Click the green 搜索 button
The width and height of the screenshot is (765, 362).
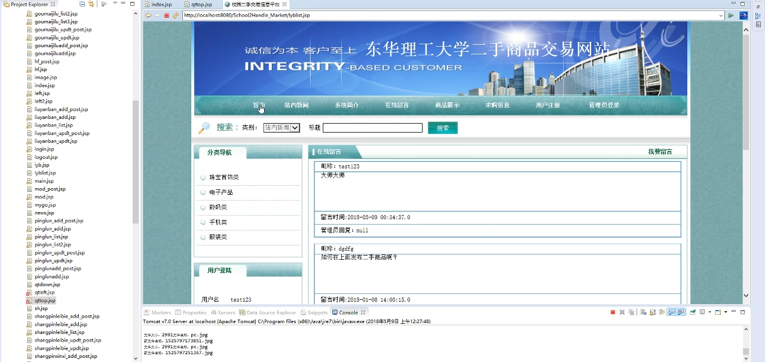(x=443, y=128)
